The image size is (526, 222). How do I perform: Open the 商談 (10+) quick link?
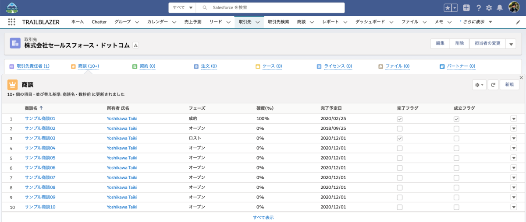point(89,66)
